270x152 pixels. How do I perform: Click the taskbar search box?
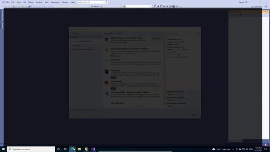(31, 149)
